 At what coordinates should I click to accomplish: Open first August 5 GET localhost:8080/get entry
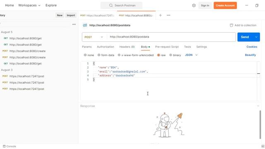coord(26,38)
